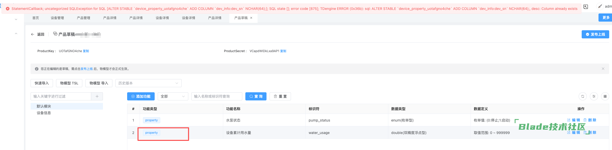Close the 产品草稿 tab with X
Viewport: 612px width, 150px height.
tap(251, 18)
